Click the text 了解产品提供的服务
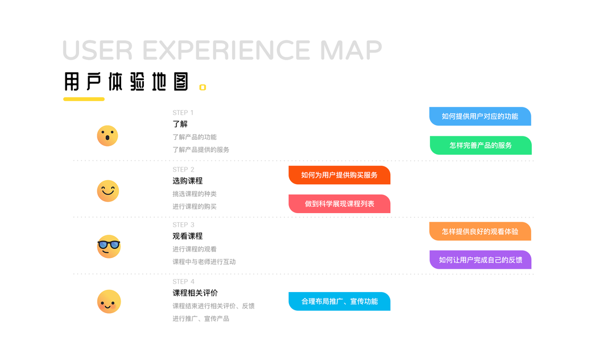Screen dimensions: 607x341 coord(201,149)
